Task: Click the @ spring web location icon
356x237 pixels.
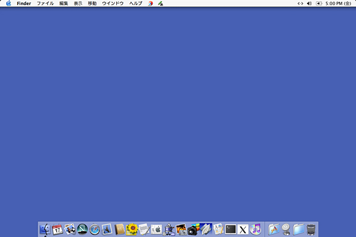Action: [x=286, y=229]
